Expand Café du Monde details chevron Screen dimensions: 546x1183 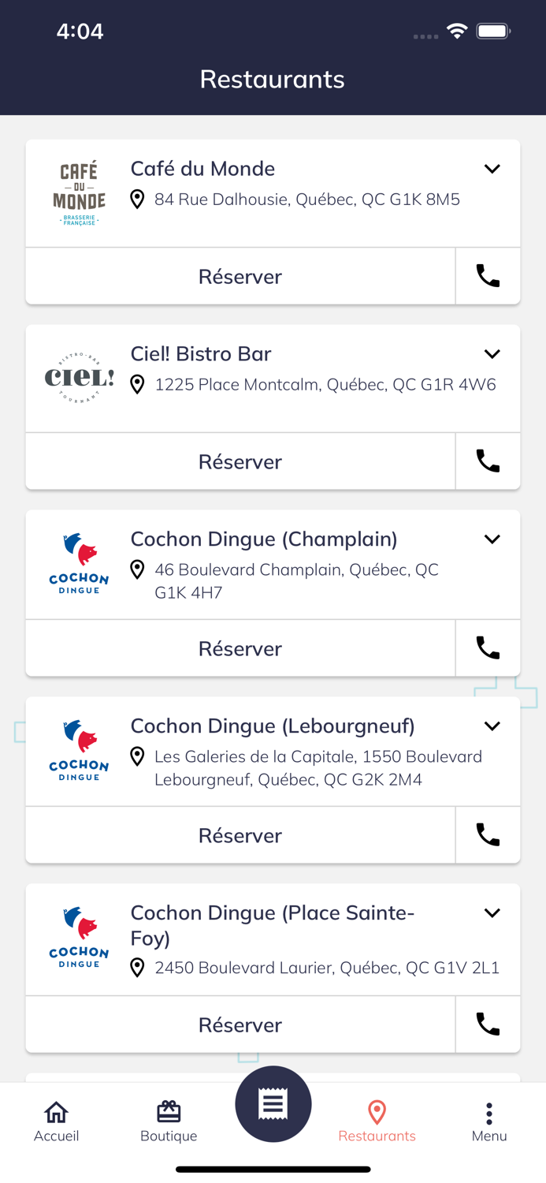(x=492, y=168)
